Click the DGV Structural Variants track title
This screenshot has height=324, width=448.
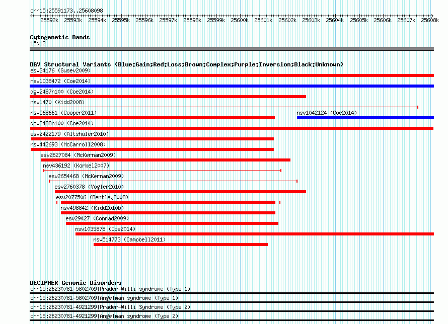(x=187, y=64)
